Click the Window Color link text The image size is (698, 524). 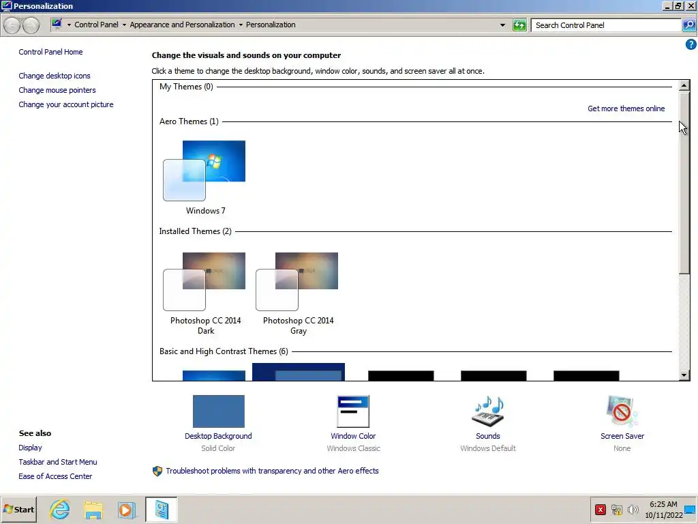353,436
